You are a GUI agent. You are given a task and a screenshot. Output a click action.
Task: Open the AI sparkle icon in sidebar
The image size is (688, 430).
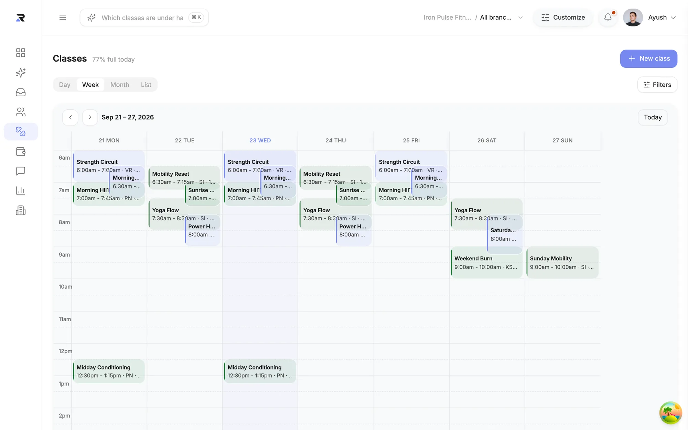21,73
